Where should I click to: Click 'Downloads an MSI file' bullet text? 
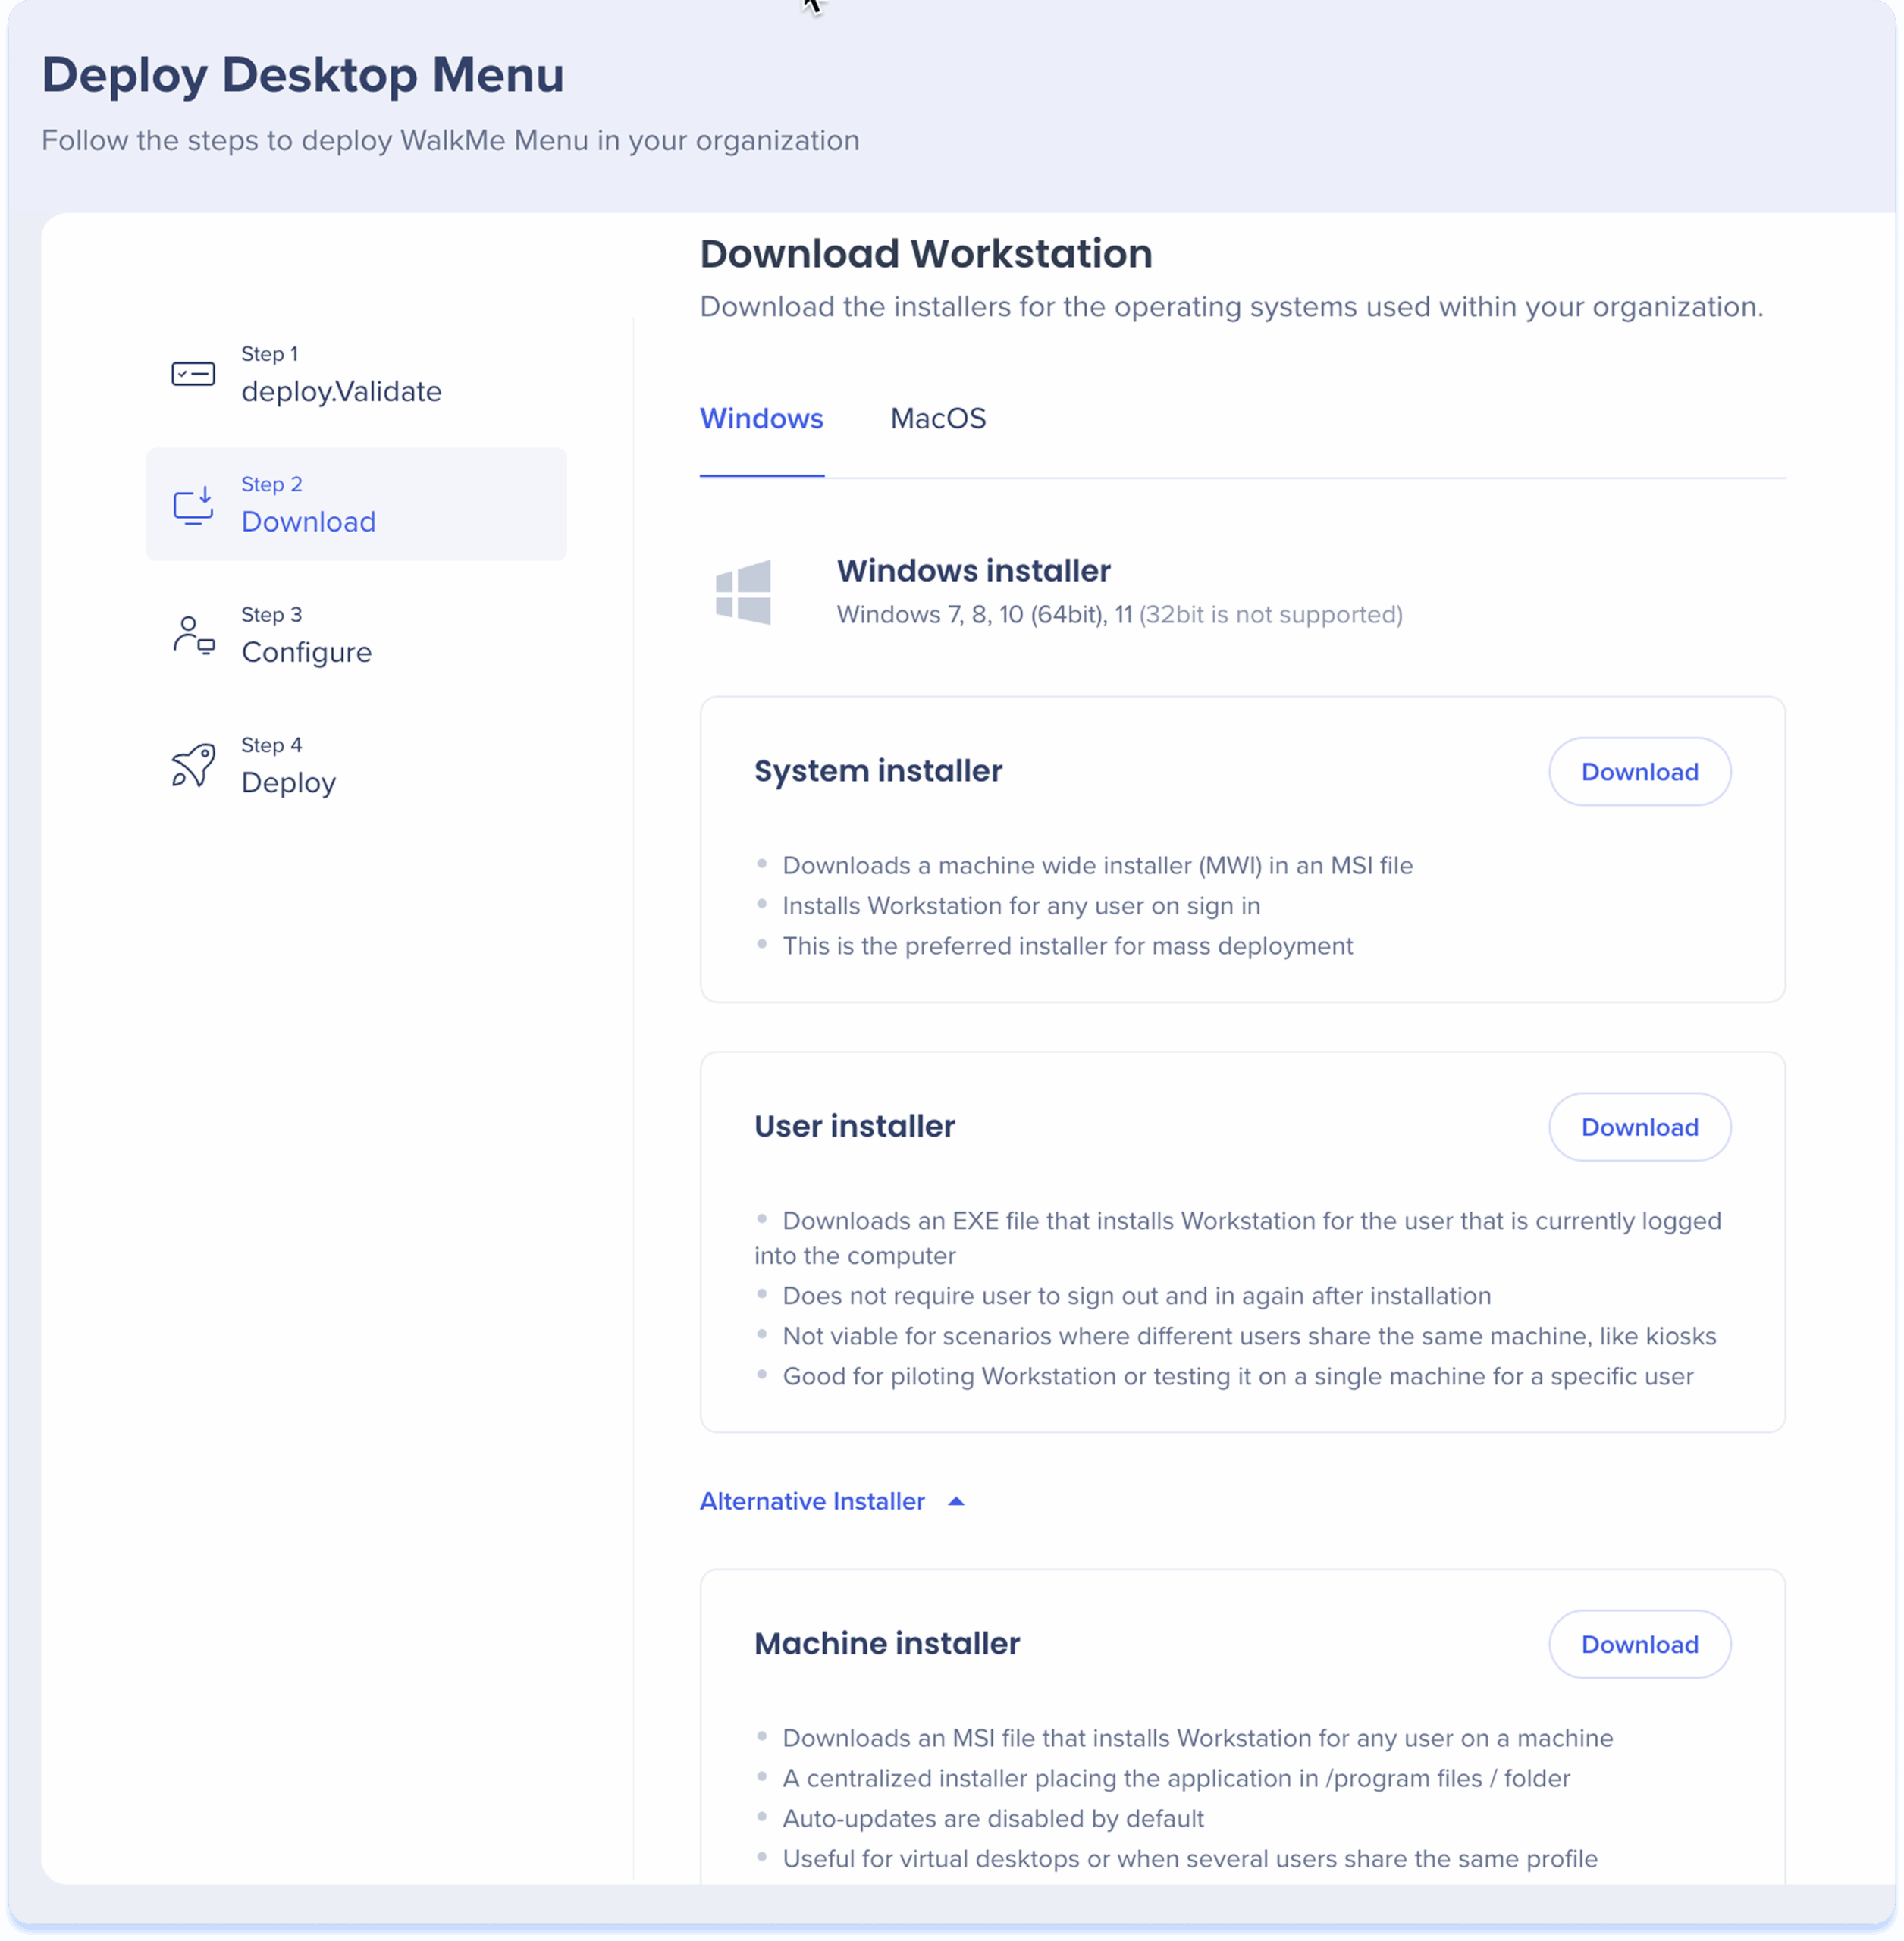pos(1197,1738)
